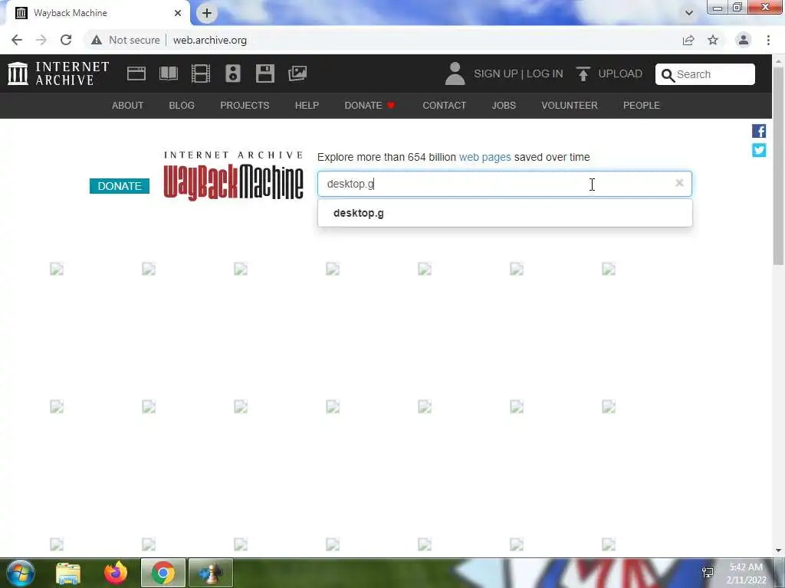Bookmark this page with the star icon
The width and height of the screenshot is (785, 588).
pos(713,40)
